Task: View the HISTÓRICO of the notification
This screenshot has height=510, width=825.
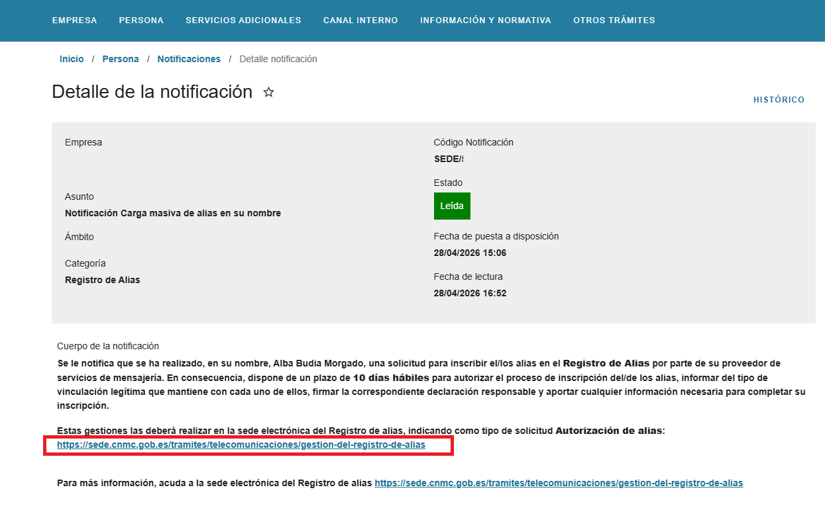Action: tap(779, 100)
